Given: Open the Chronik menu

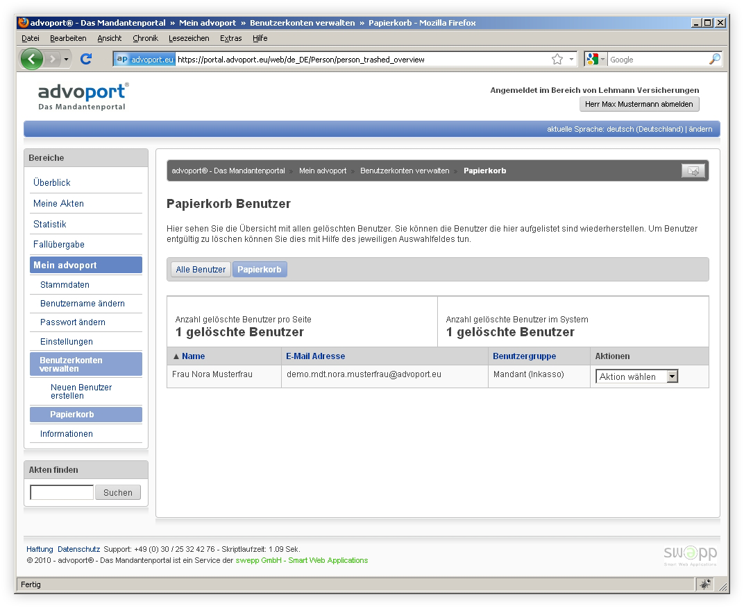Looking at the screenshot, I should coord(145,38).
